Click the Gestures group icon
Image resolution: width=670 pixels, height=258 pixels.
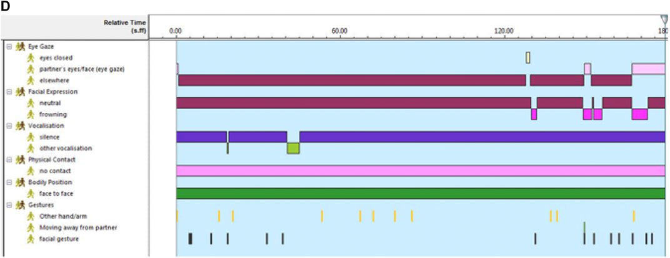(x=20, y=205)
